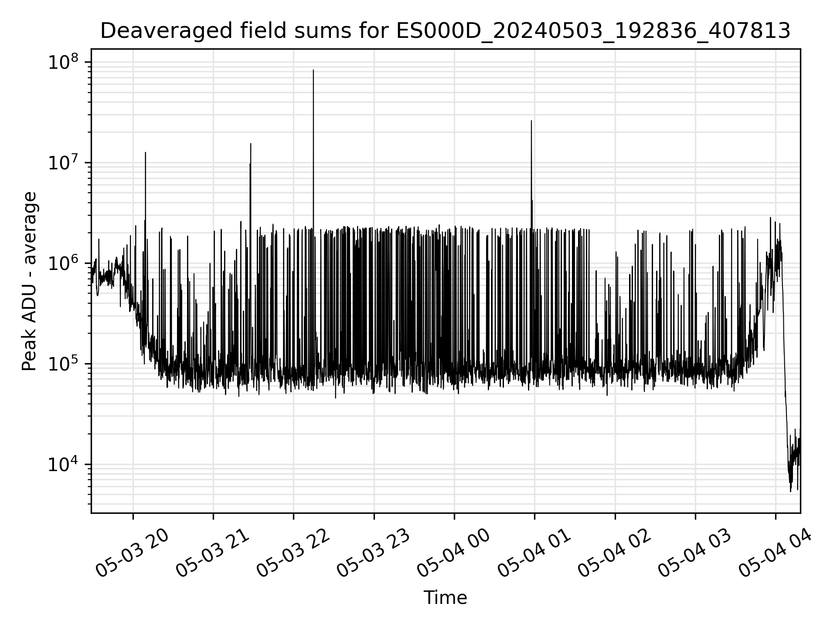Click the '05-04 03' x tick label
Screen dimensions: 837x627
695,553
